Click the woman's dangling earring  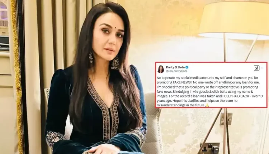click(115, 63)
